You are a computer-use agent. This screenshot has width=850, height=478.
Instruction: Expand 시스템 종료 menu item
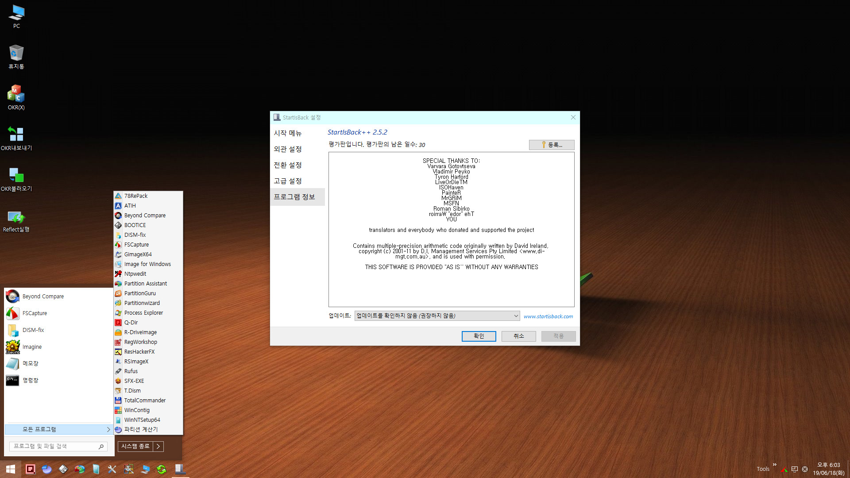pyautogui.click(x=158, y=446)
